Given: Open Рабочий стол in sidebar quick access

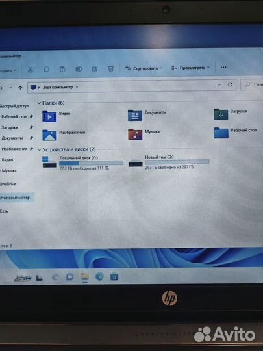Looking at the screenshot, I should coord(14,116).
